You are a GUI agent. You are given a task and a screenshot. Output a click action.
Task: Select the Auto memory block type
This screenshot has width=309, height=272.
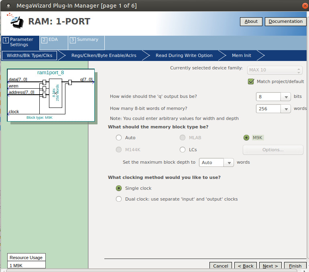(x=119, y=138)
